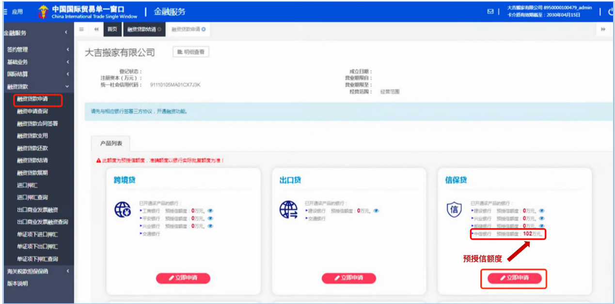The image size is (615, 304).
Task: Click the 信保贷 shield icon
Action: pos(454,209)
